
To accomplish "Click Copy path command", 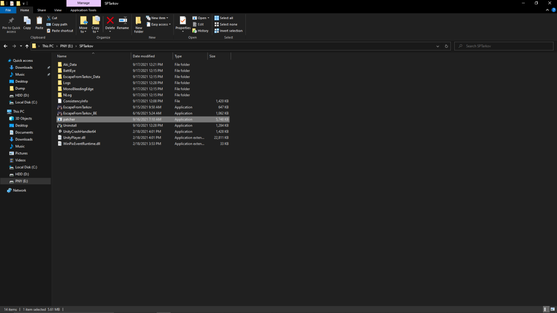I will (57, 24).
